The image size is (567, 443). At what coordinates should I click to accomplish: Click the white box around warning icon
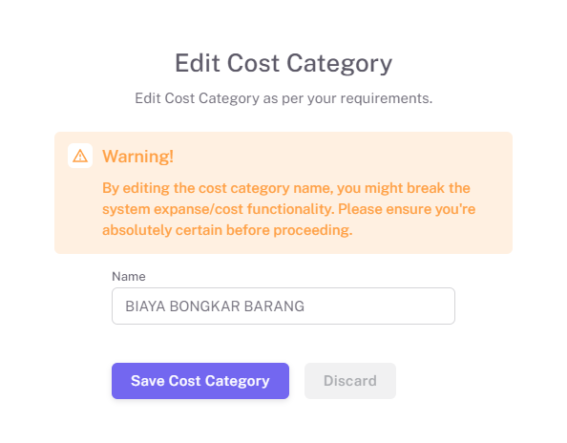click(80, 156)
